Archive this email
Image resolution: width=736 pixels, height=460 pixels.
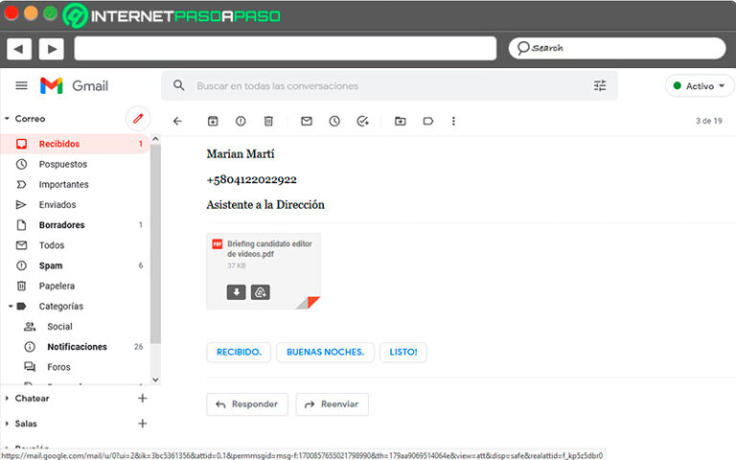(213, 121)
